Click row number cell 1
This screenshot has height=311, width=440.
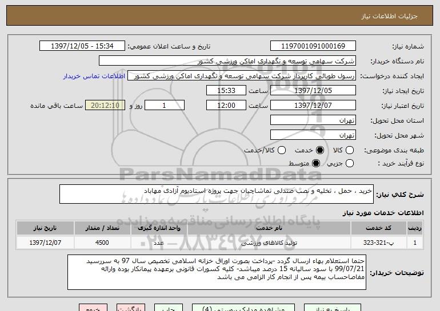coord(415,243)
